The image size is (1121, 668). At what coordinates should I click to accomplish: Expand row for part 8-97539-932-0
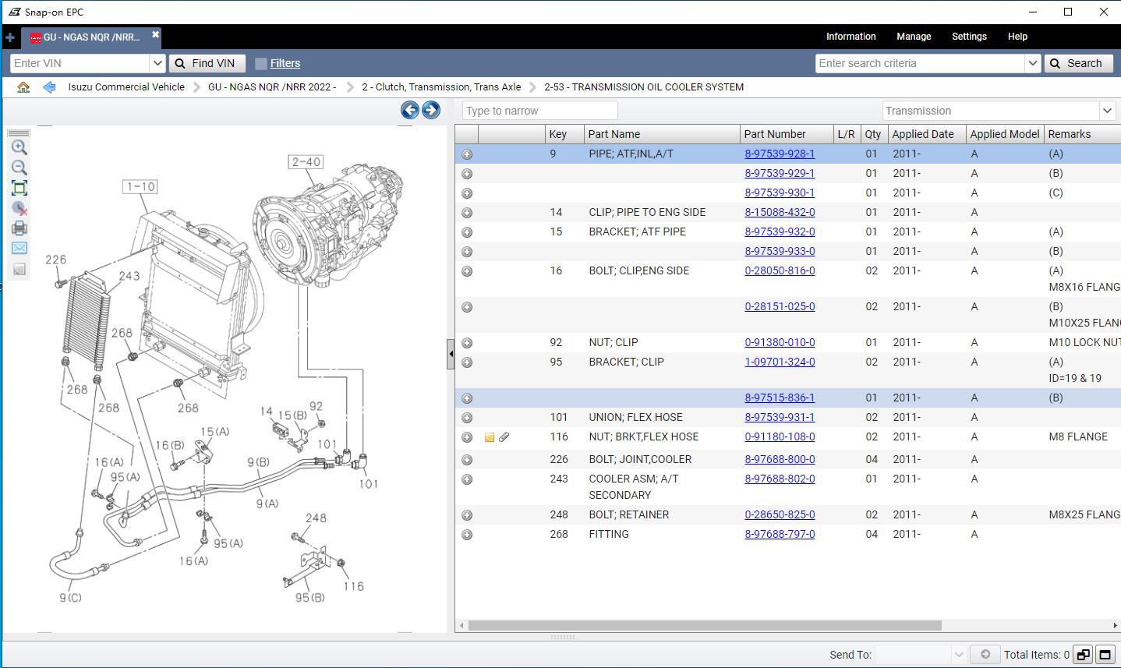pos(467,232)
